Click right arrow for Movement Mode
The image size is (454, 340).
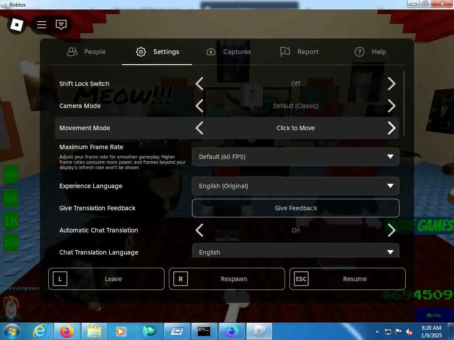coord(391,128)
